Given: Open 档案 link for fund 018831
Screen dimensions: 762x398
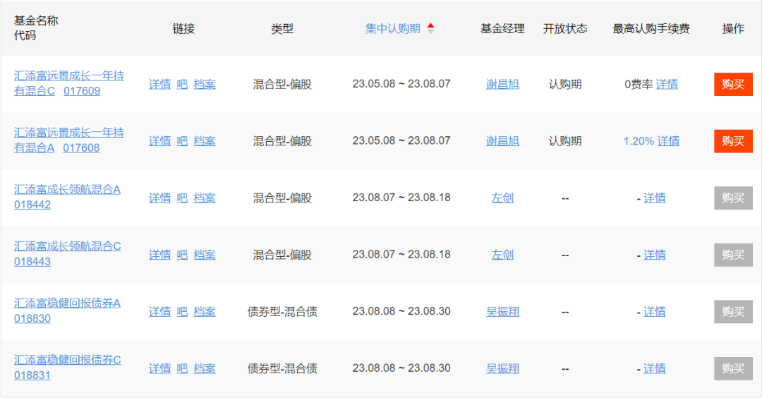Looking at the screenshot, I should coord(205,368).
